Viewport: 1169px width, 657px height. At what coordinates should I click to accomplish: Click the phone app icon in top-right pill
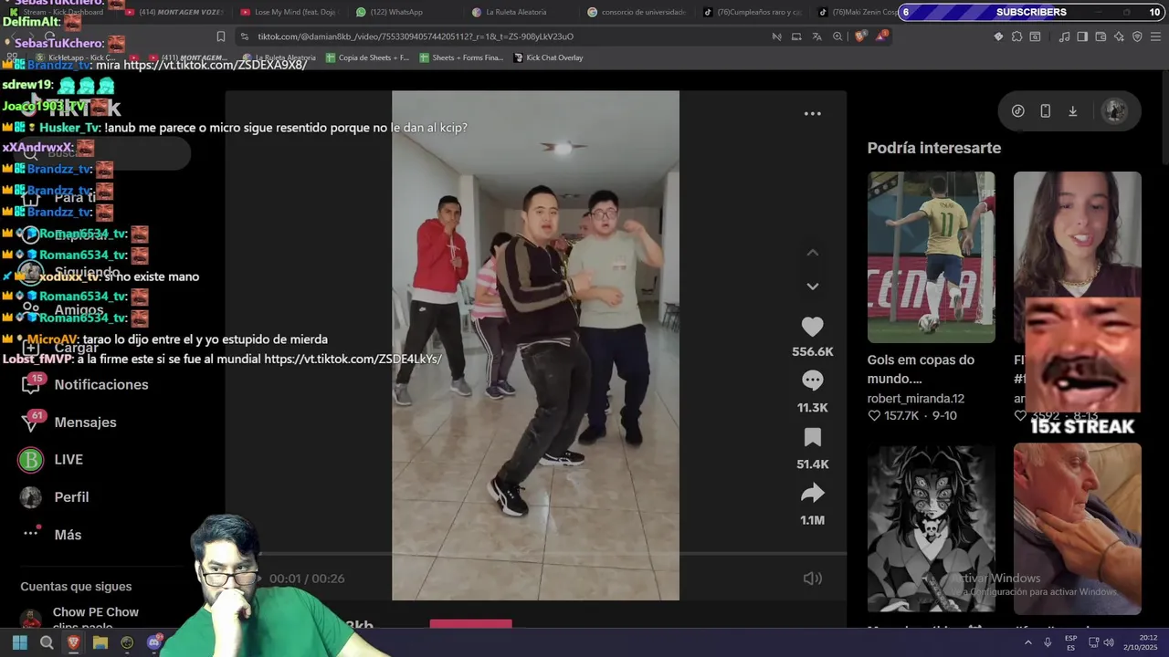point(1046,111)
